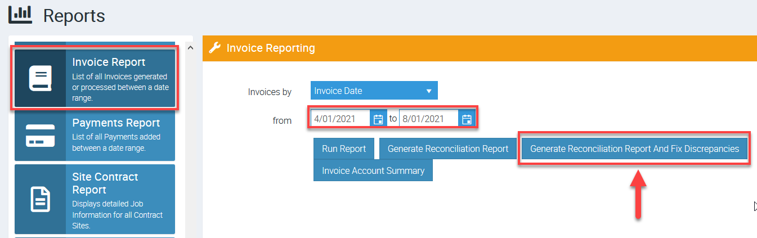The image size is (757, 238).
Task: Select the Invoice Report title in sidebar
Action: pos(109,62)
